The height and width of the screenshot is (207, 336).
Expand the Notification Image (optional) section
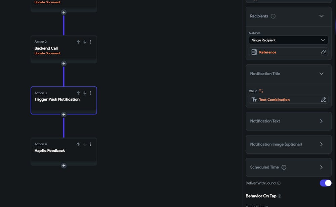321,144
